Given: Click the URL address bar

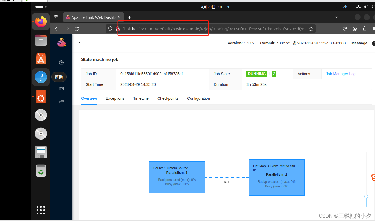Looking at the screenshot, I should click(x=210, y=29).
